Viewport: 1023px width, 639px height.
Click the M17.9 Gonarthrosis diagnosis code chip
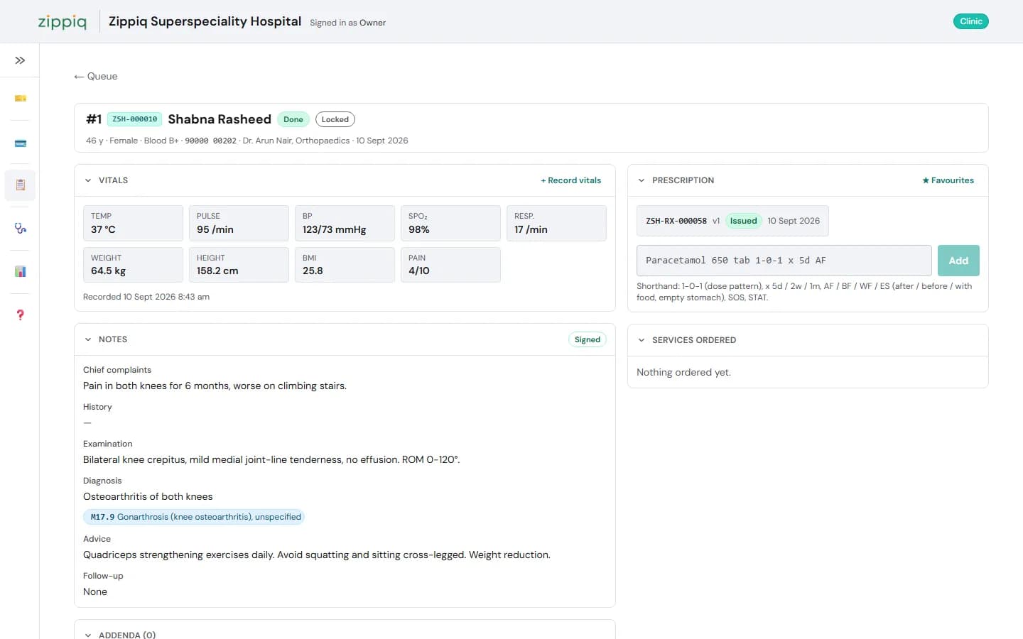tap(194, 517)
